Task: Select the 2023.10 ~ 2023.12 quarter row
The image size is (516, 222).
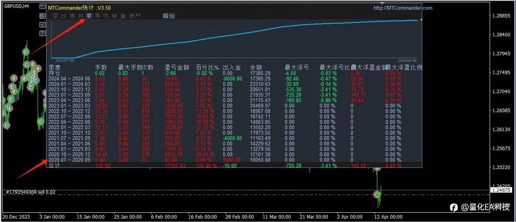Action: coord(234,89)
